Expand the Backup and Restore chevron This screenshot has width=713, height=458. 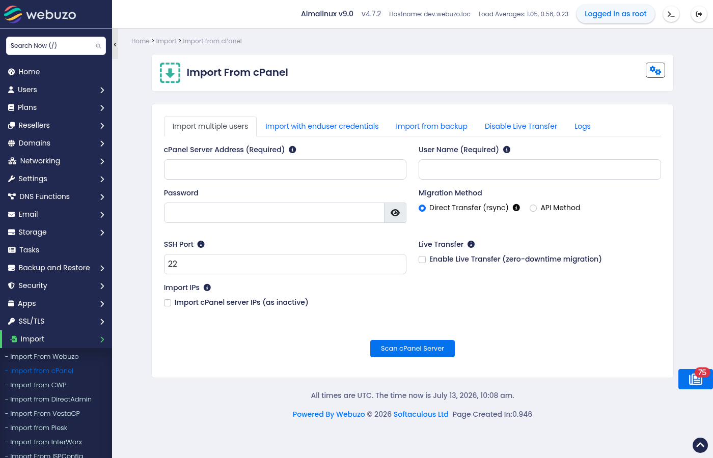(102, 268)
